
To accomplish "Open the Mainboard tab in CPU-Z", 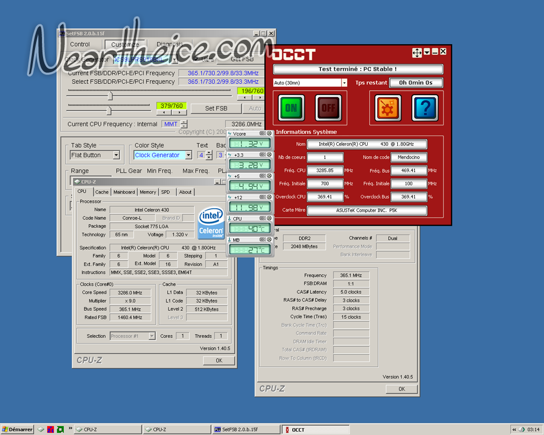I will click(124, 192).
